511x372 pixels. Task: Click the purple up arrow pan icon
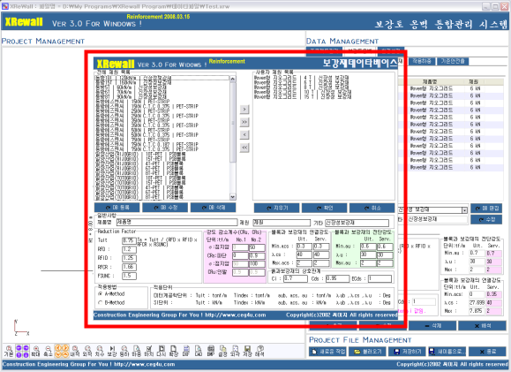pyautogui.click(x=19, y=354)
